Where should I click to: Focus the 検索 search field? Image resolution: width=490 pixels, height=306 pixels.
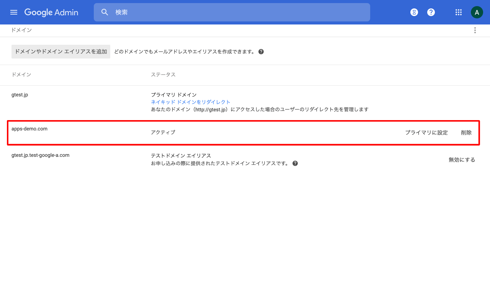click(x=232, y=12)
